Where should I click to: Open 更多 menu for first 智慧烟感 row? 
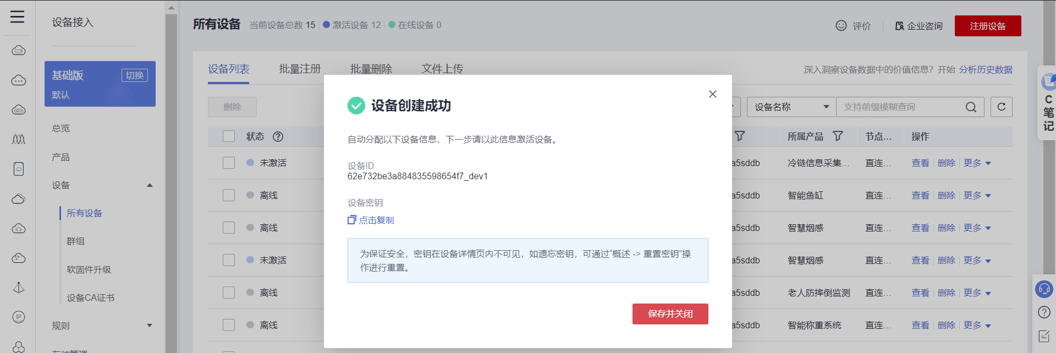[977, 228]
